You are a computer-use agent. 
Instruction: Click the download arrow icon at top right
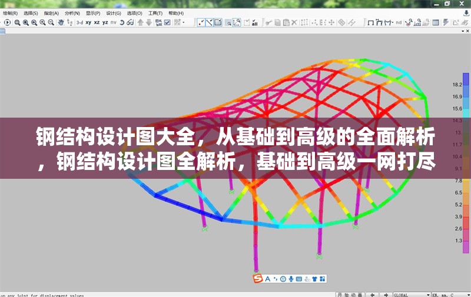click(x=466, y=13)
